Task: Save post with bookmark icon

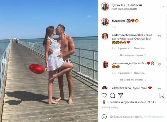Action: 162,95
